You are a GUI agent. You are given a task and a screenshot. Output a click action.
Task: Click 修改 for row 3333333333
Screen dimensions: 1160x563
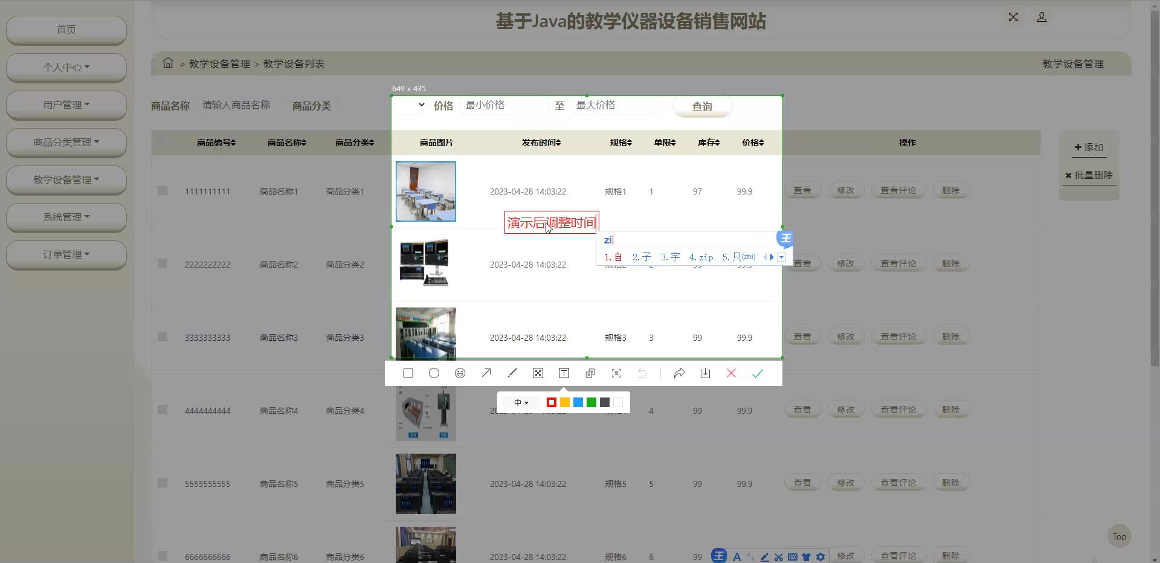pyautogui.click(x=846, y=336)
